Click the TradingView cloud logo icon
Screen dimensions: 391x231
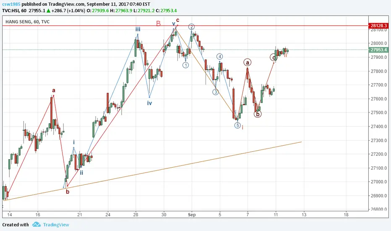point(36,225)
